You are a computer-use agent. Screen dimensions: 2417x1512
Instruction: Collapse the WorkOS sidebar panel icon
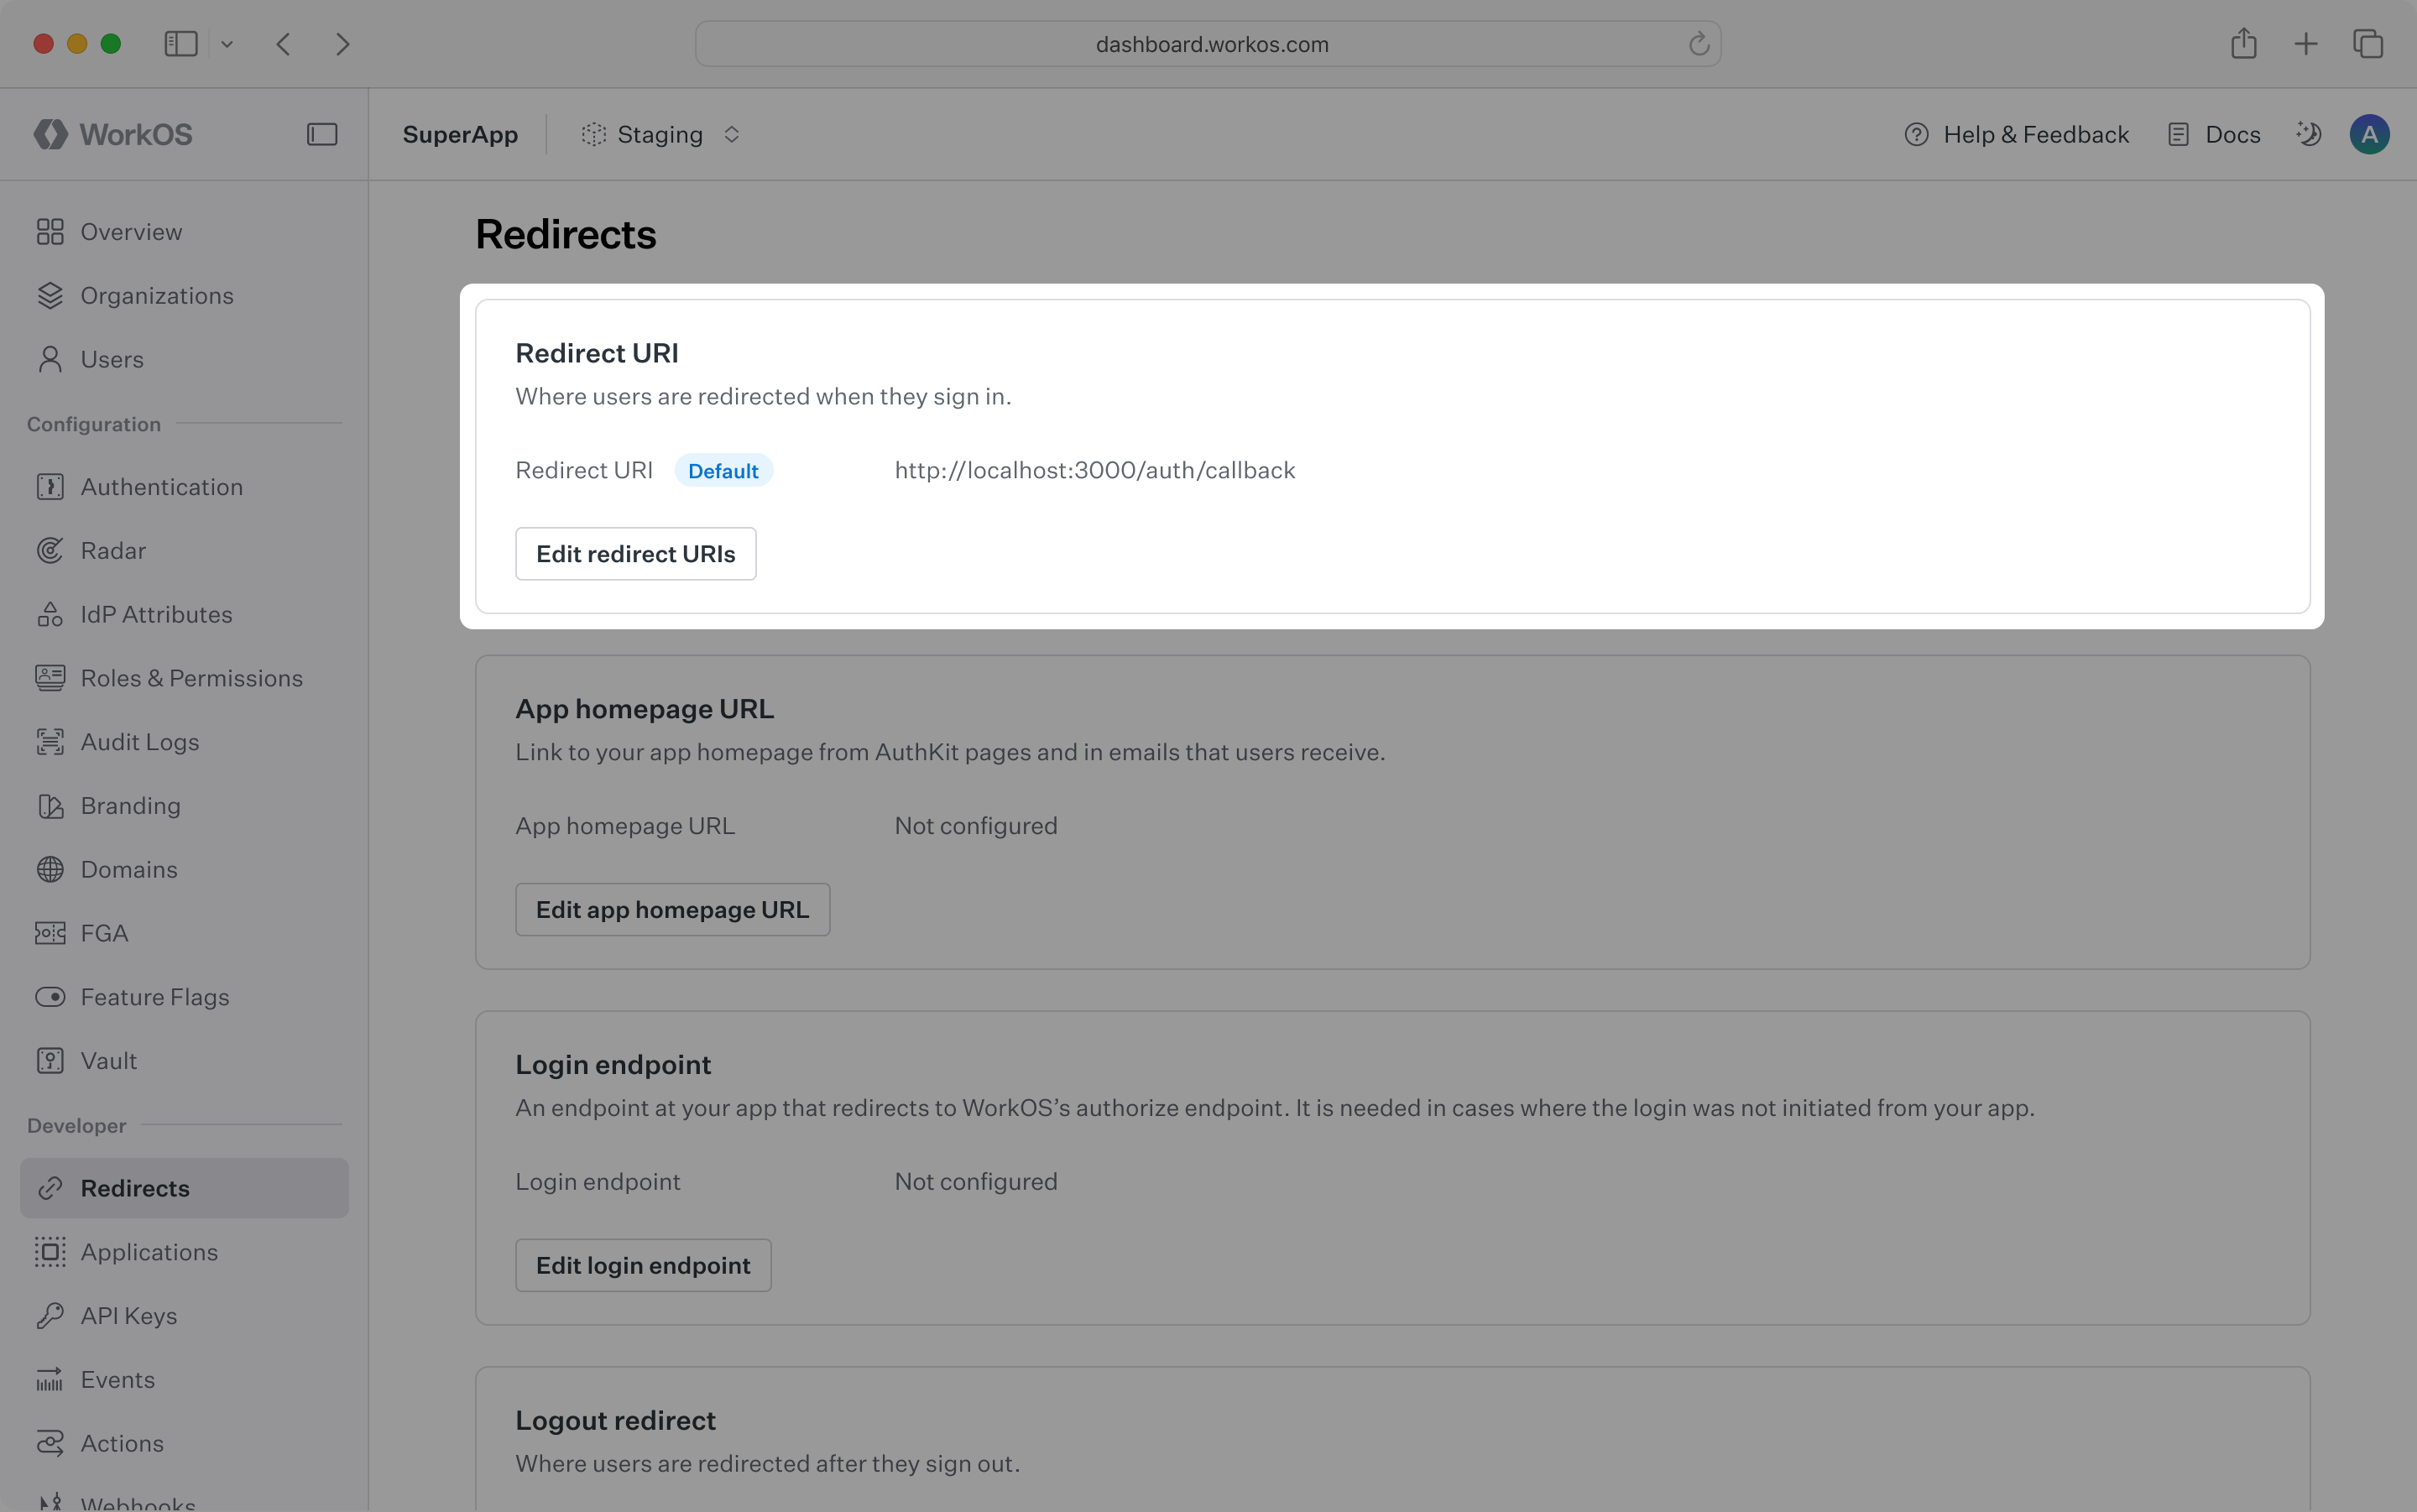pos(322,134)
